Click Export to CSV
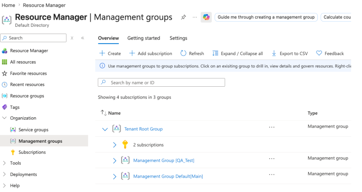The image size is (362, 192). click(290, 53)
